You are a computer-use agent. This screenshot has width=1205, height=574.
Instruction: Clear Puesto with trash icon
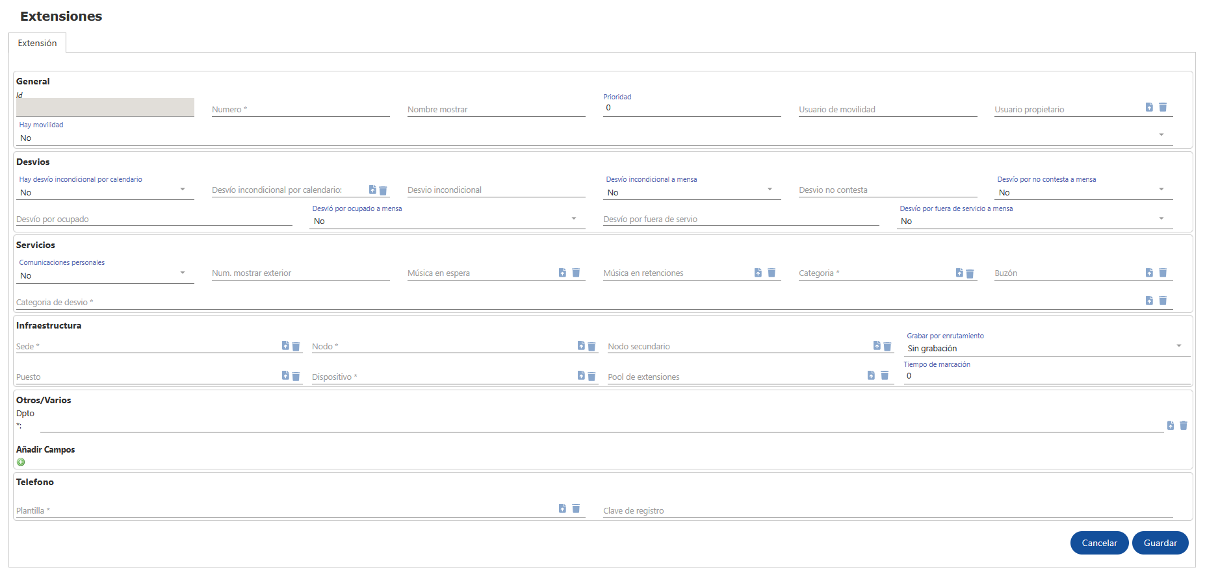pos(296,377)
